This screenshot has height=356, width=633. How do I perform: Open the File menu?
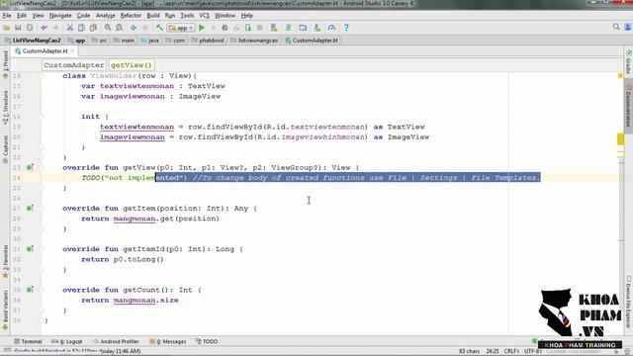[x=7, y=16]
